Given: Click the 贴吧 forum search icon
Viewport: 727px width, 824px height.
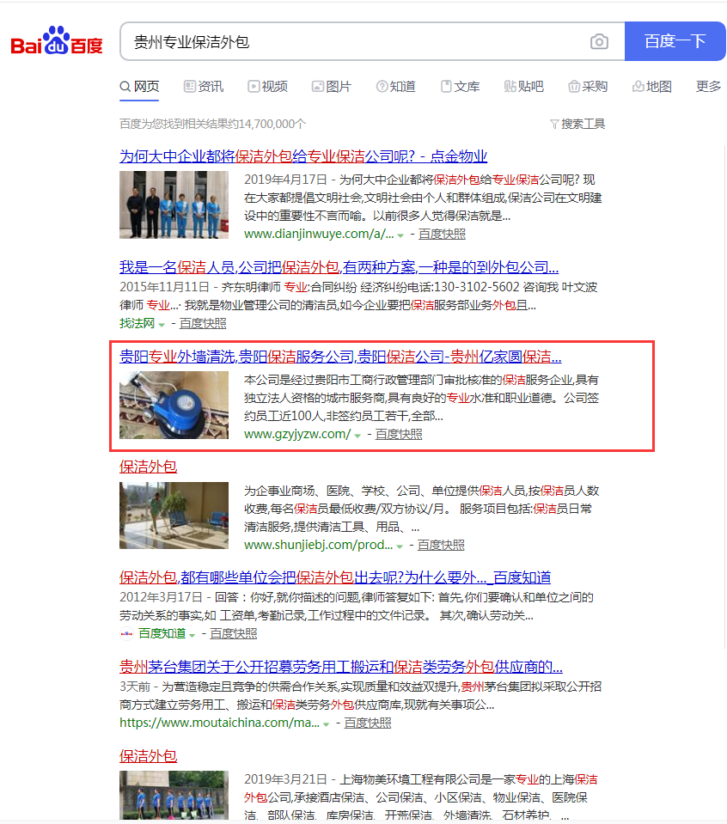Looking at the screenshot, I should click(510, 86).
